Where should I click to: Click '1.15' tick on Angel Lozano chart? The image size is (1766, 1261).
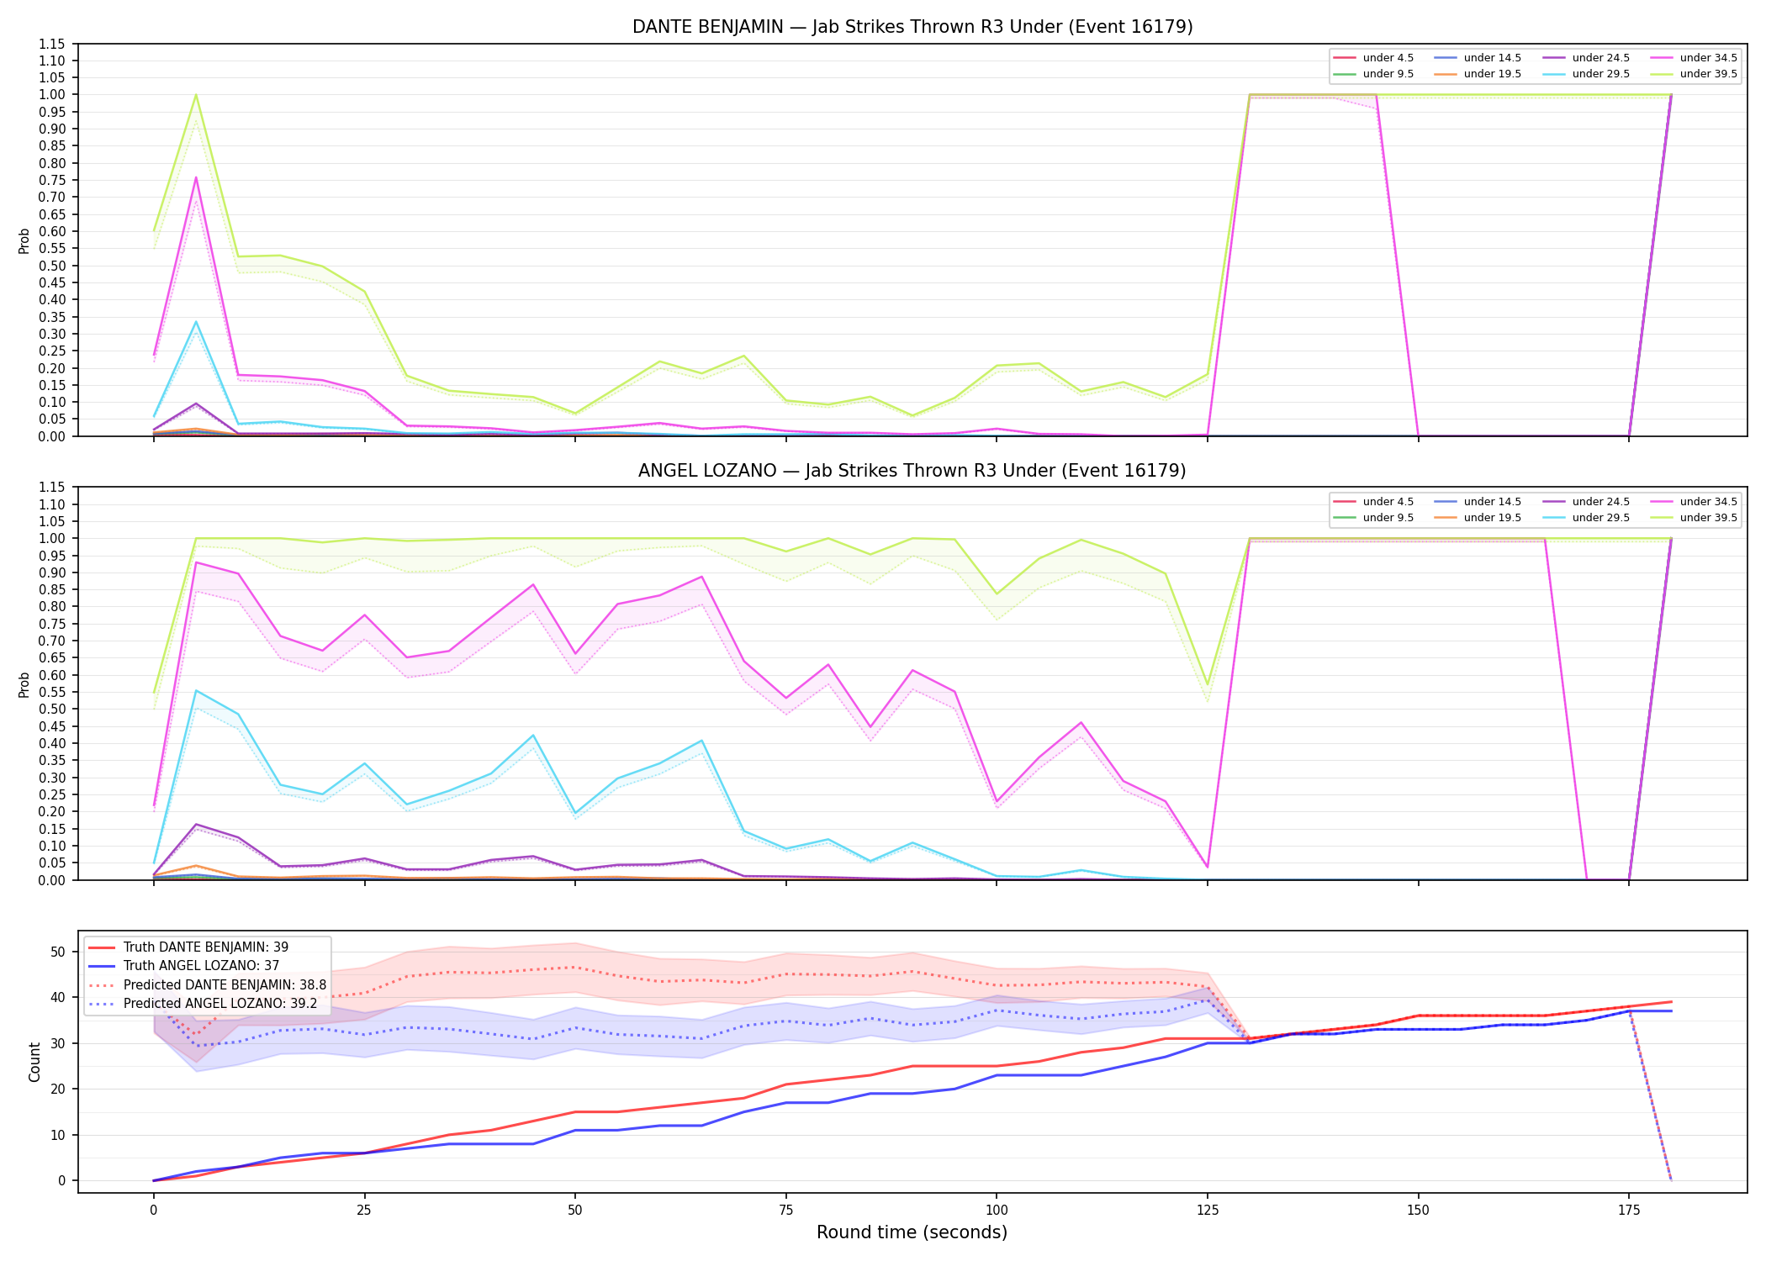coord(51,488)
